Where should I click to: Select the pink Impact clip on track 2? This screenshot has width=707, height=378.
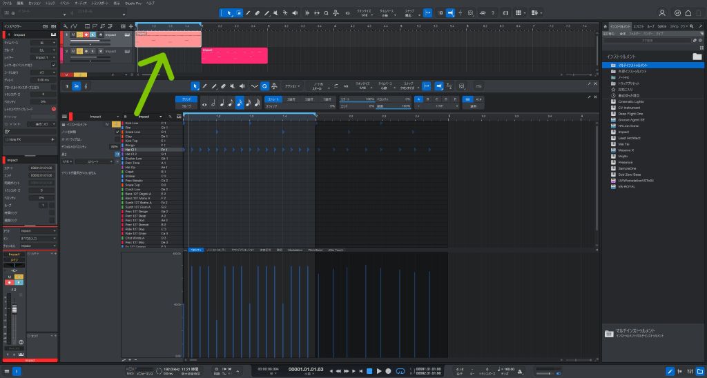click(234, 56)
